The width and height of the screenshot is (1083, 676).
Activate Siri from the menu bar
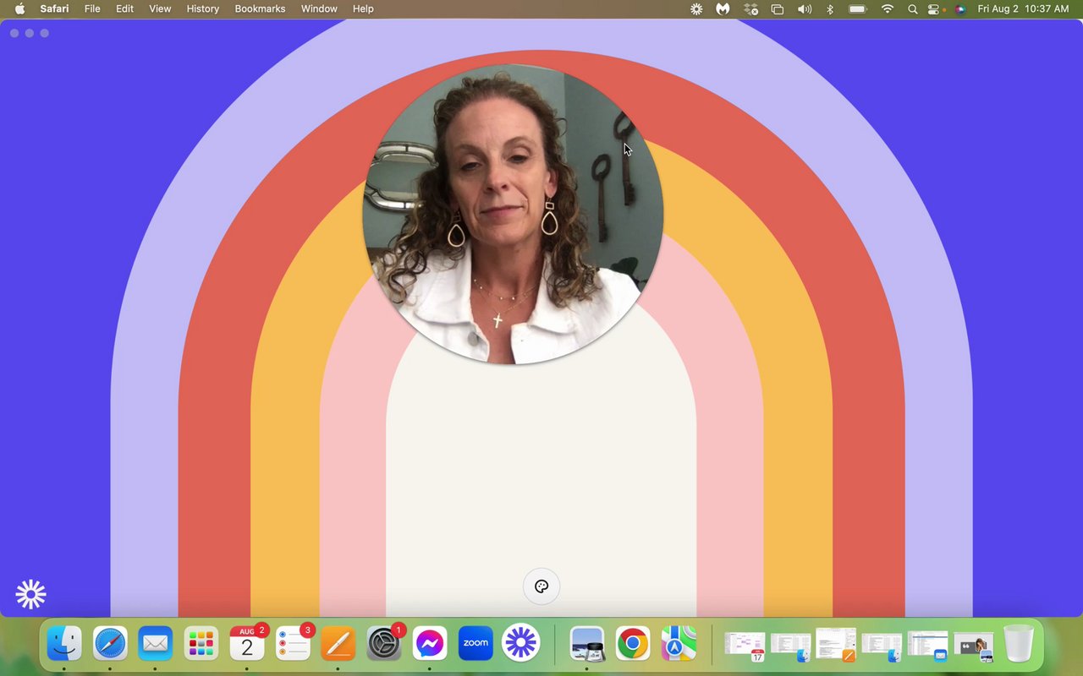pos(960,8)
